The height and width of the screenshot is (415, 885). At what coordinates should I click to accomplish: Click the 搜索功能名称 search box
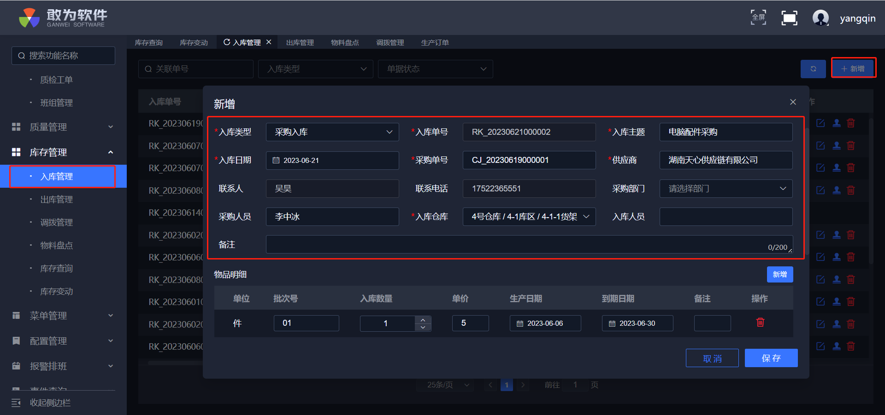click(x=63, y=56)
